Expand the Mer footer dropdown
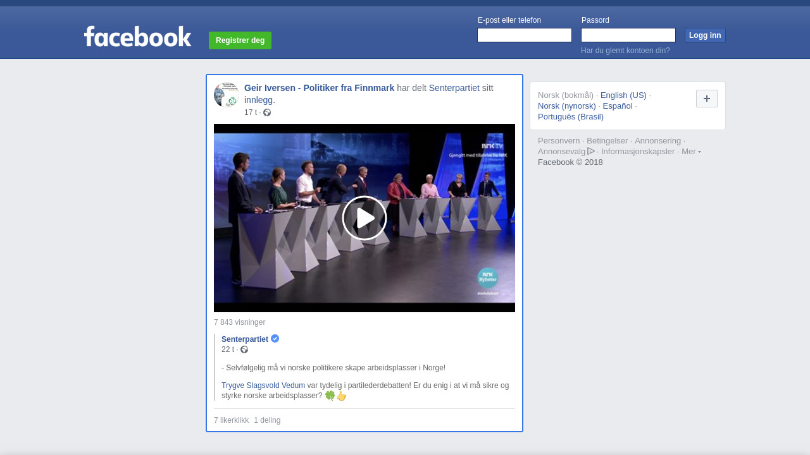This screenshot has width=810, height=455. coord(691,152)
